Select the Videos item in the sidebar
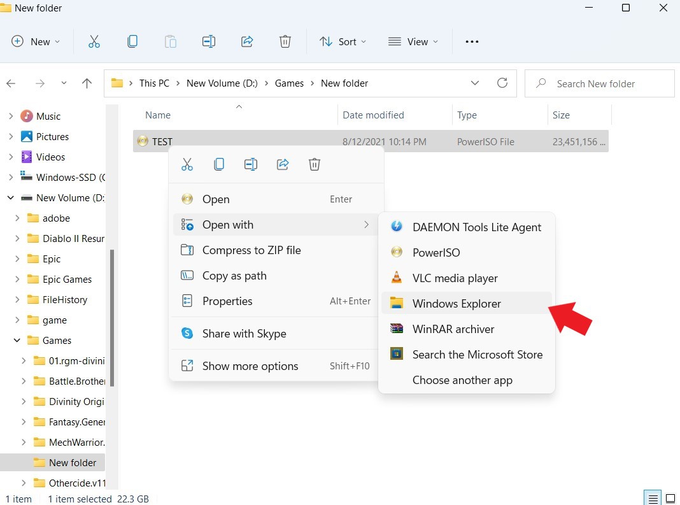 (x=52, y=157)
